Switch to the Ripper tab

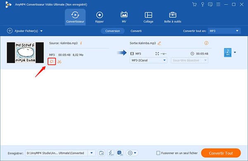pyautogui.click(x=99, y=17)
